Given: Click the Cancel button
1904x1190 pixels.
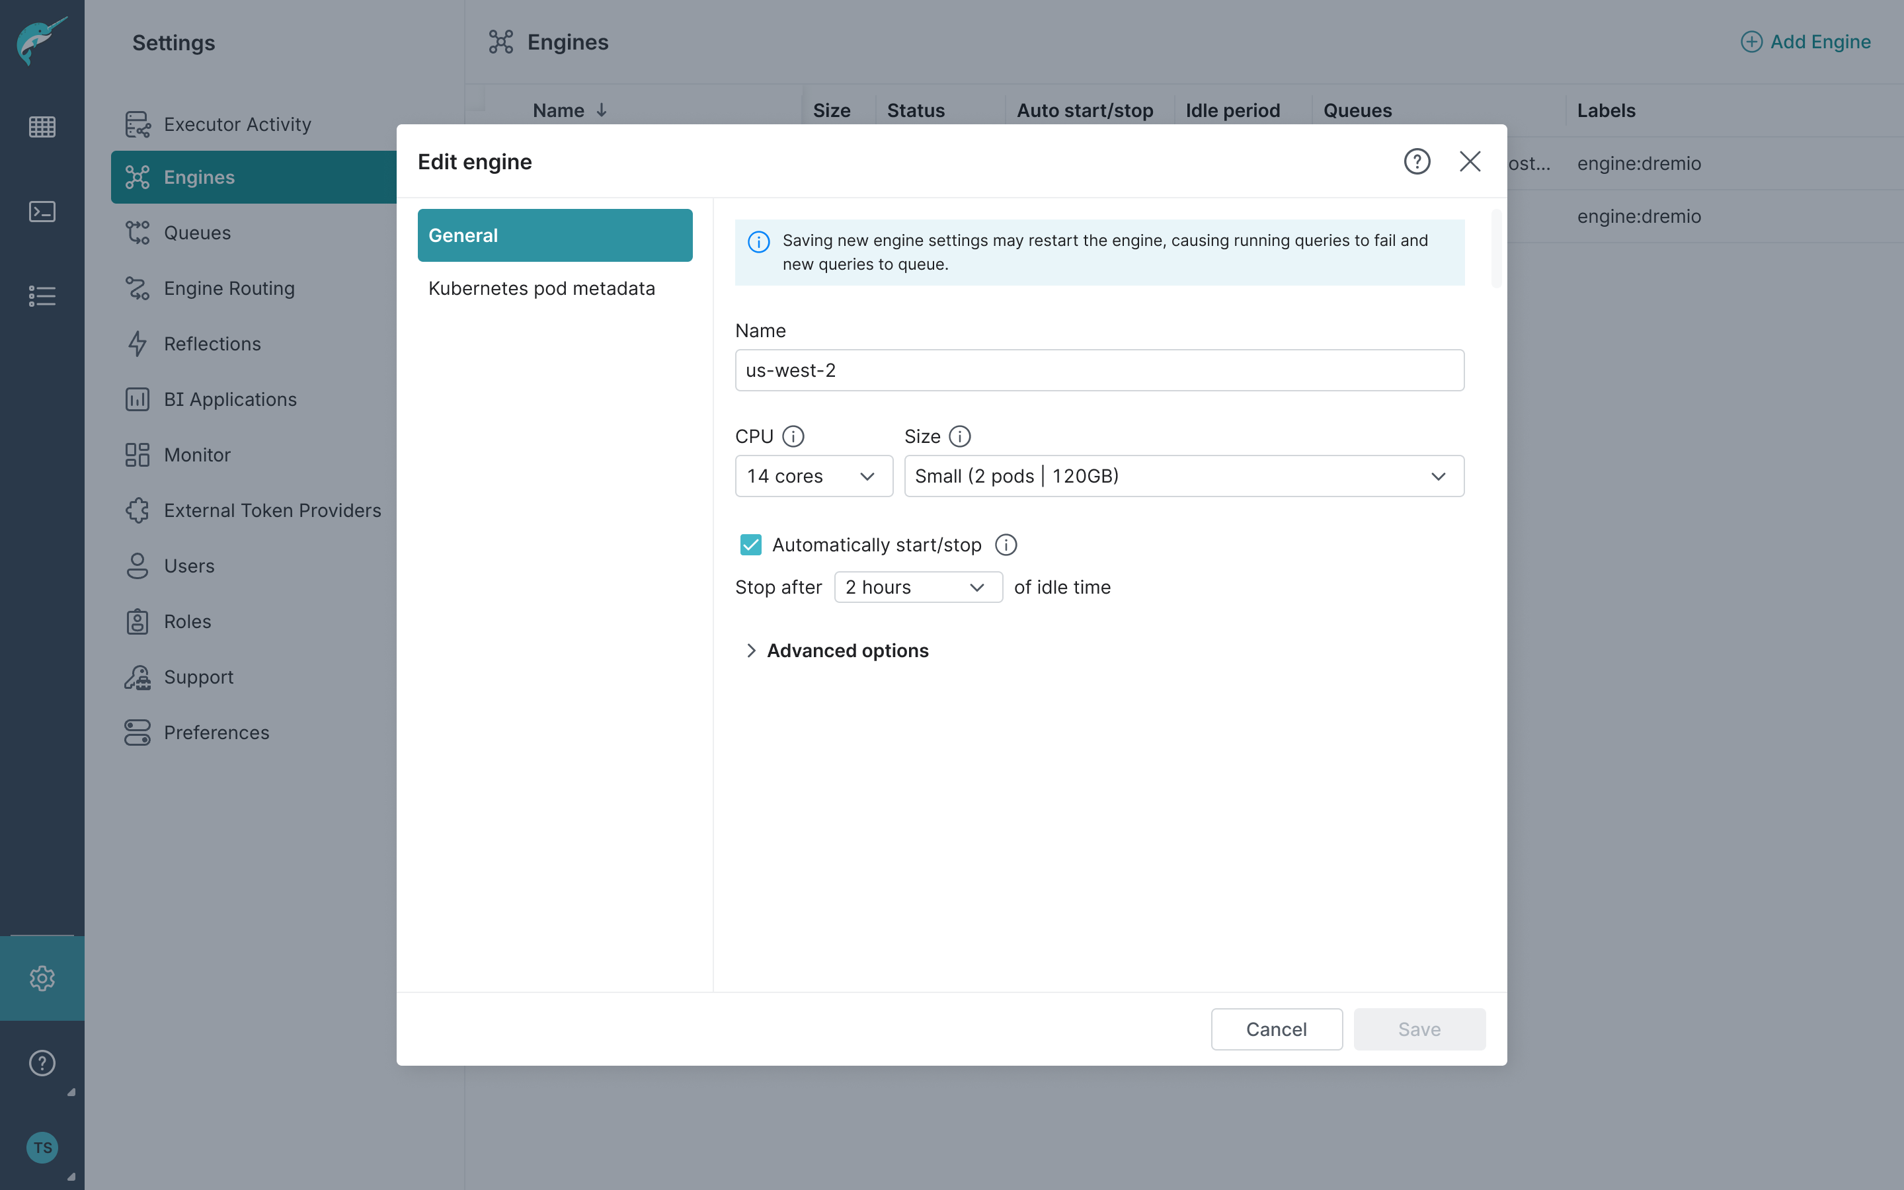Looking at the screenshot, I should [x=1276, y=1029].
